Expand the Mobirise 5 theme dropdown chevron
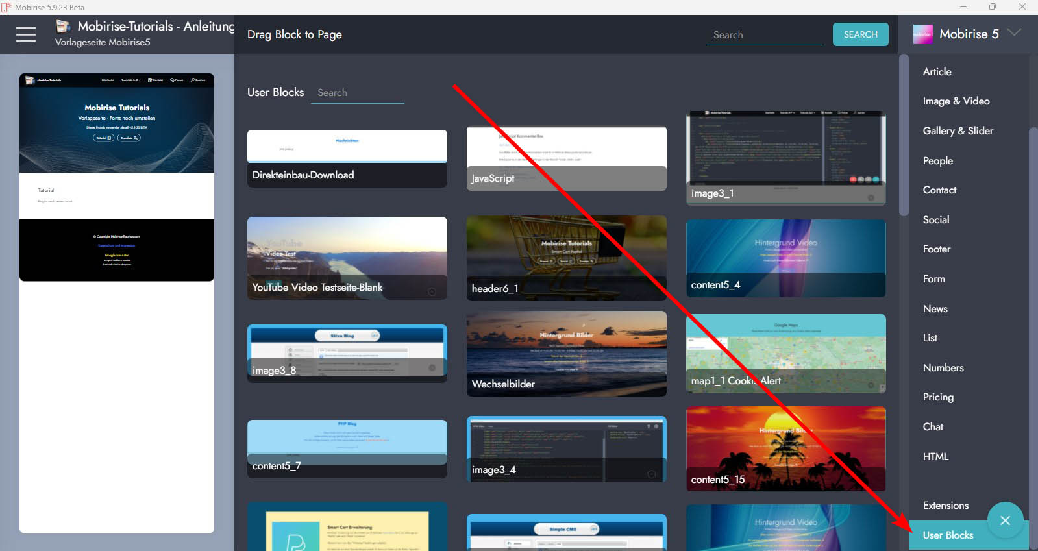1038x551 pixels. (x=1015, y=33)
